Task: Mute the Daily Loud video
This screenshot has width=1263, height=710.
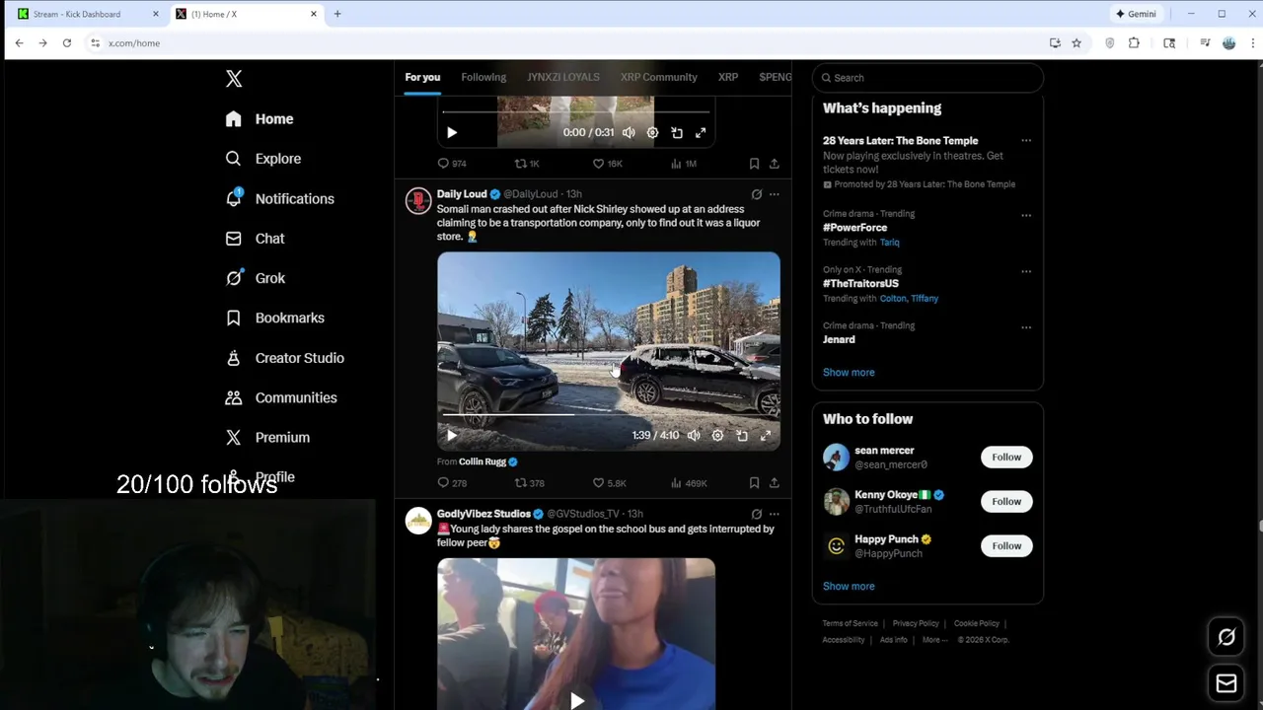Action: coord(694,435)
